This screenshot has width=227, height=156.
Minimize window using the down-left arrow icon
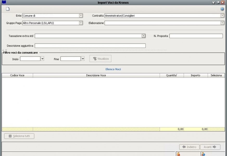click(x=214, y=3)
